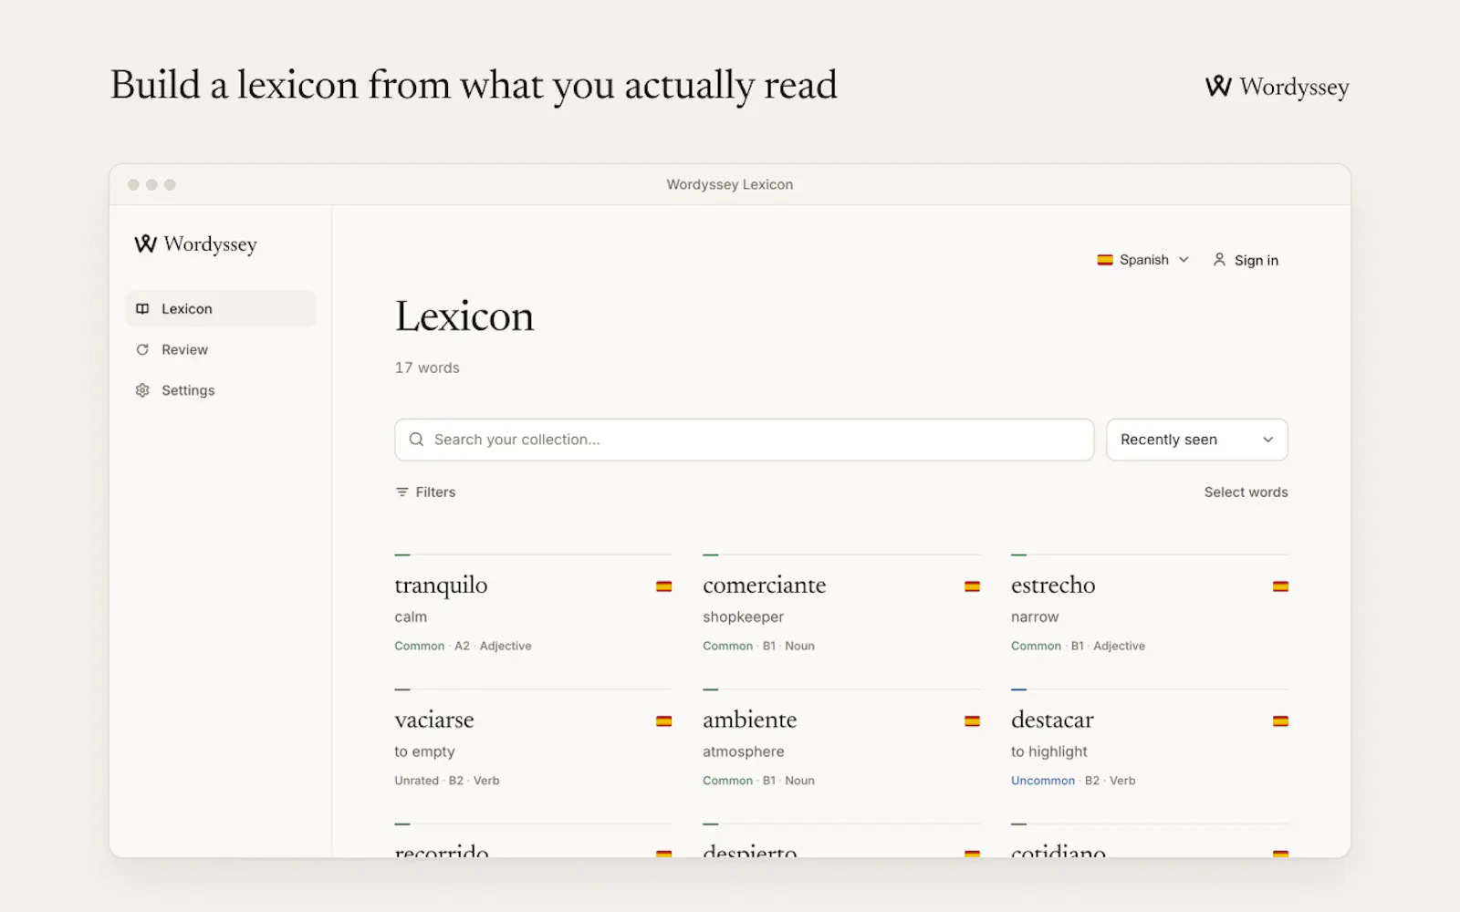Open the Spanish language dropdown
The width and height of the screenshot is (1460, 912).
click(x=1143, y=260)
